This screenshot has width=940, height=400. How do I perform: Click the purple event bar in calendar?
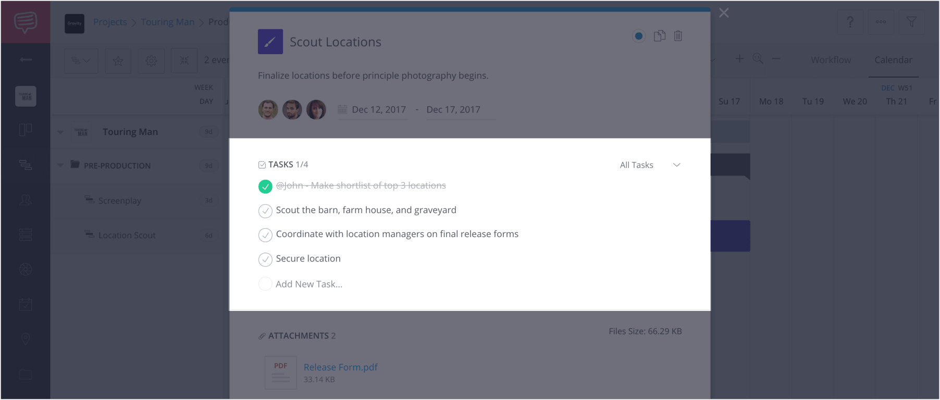click(x=730, y=236)
